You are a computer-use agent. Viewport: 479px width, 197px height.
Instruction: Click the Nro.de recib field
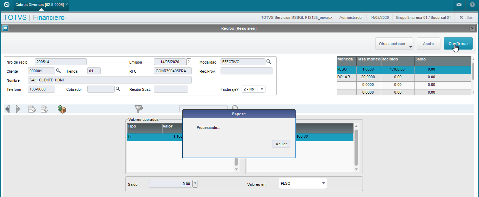pos(61,62)
